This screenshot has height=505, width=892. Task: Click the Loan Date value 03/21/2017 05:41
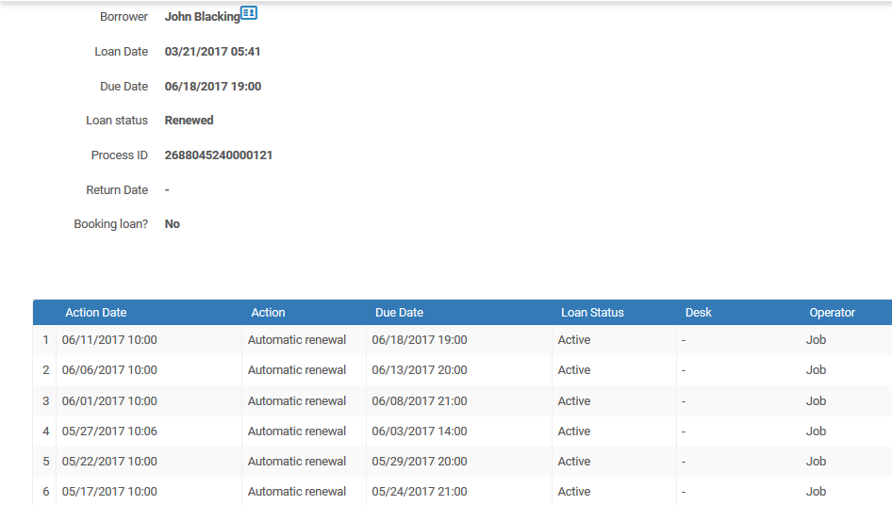[x=212, y=52]
